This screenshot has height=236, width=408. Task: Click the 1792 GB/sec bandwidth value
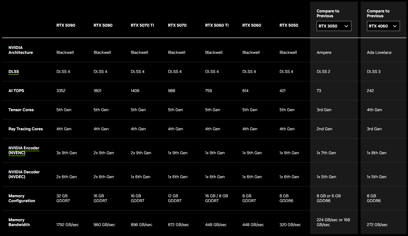[67, 225]
